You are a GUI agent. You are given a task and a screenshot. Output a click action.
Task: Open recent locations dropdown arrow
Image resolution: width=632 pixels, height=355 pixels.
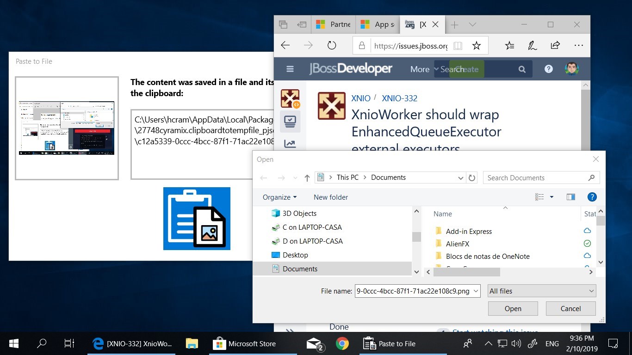click(295, 178)
